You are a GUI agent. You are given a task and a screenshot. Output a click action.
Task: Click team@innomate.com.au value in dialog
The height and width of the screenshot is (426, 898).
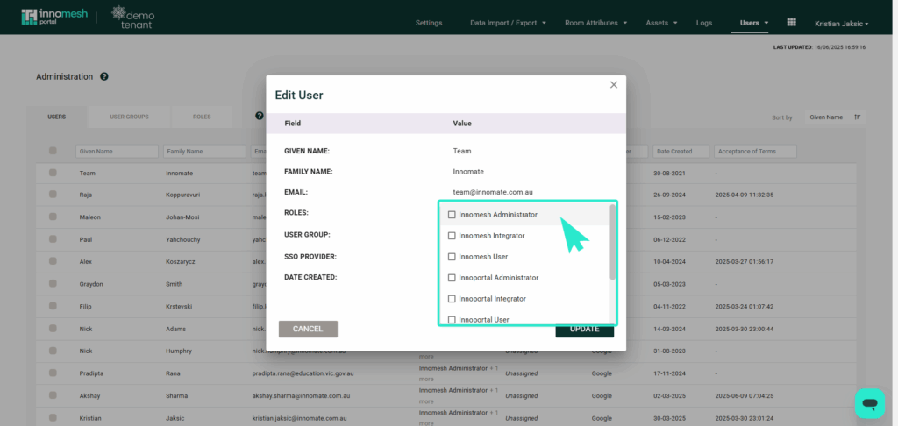493,192
